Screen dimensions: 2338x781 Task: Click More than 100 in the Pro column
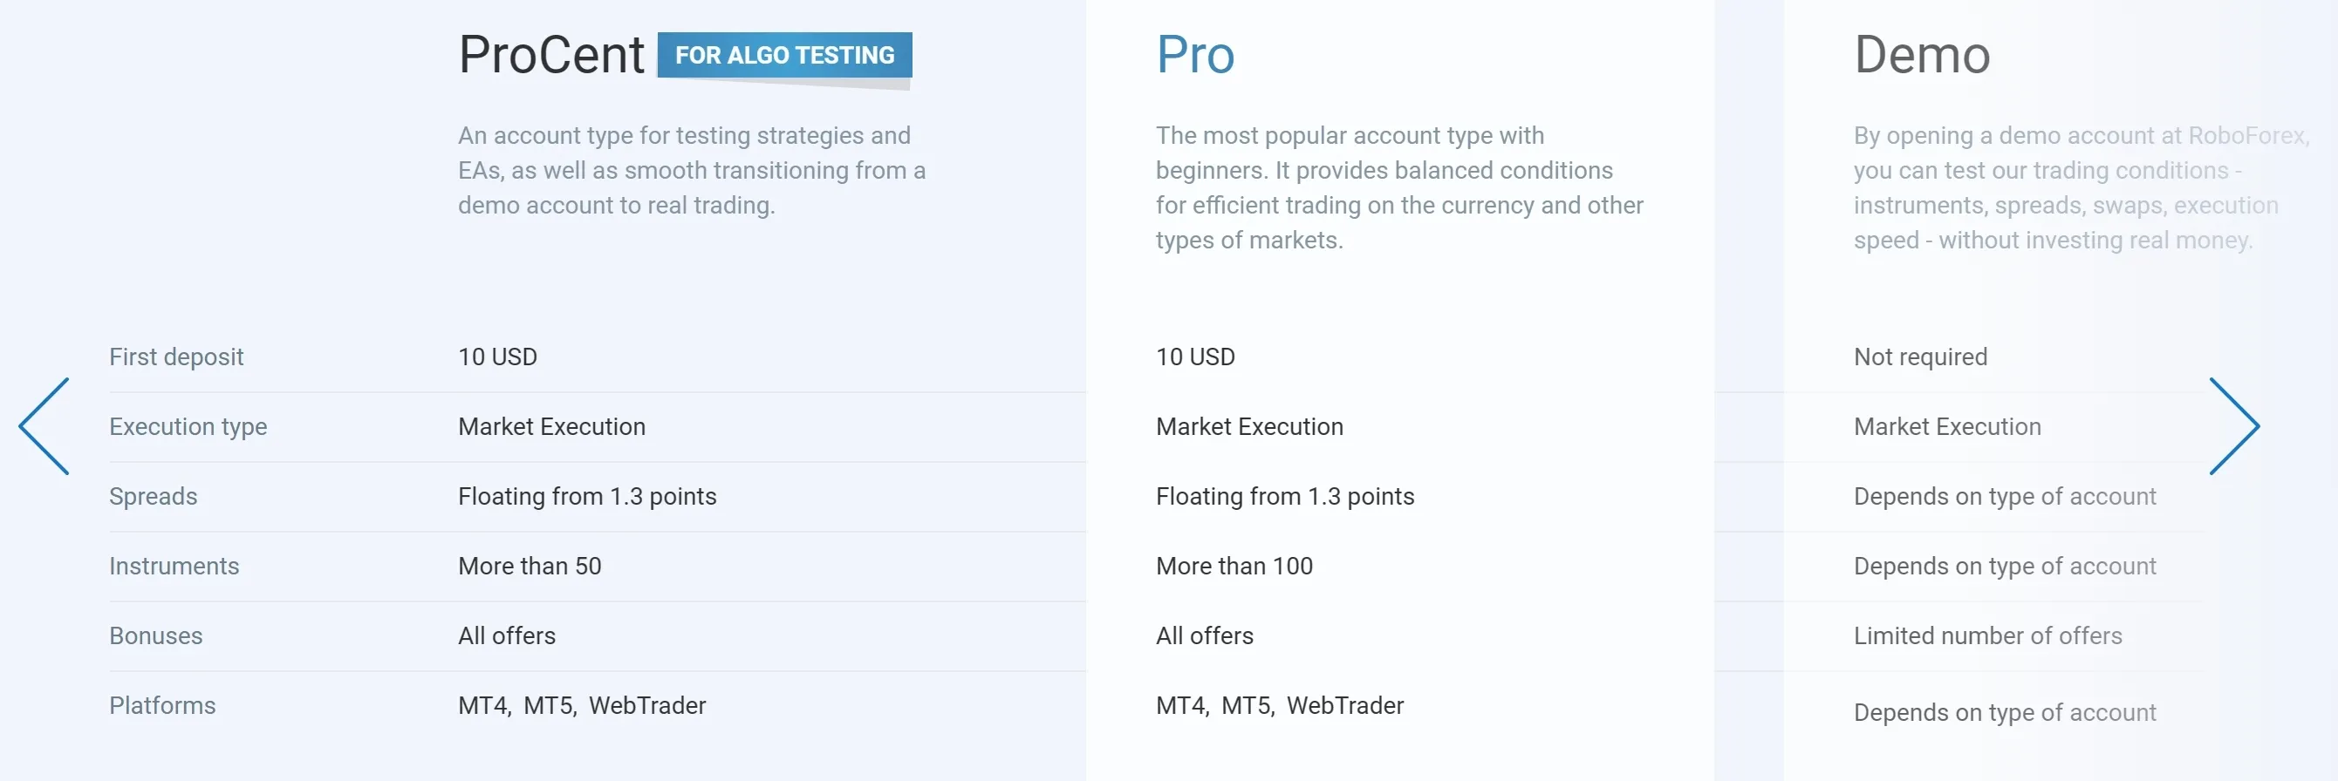(1234, 566)
